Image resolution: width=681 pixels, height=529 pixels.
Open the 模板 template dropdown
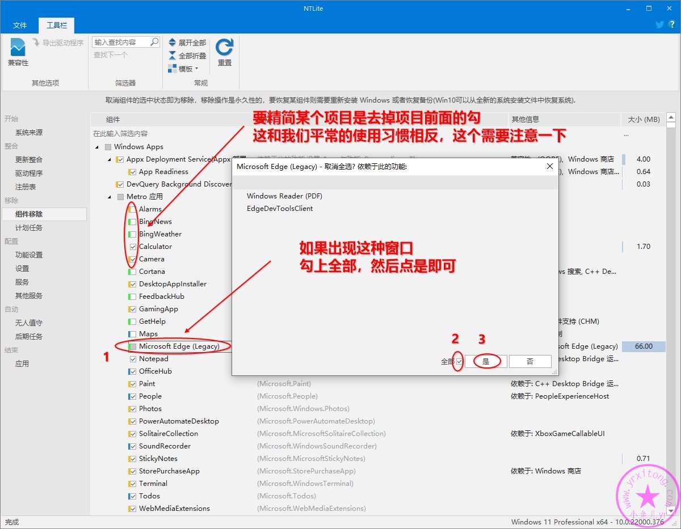pos(183,69)
